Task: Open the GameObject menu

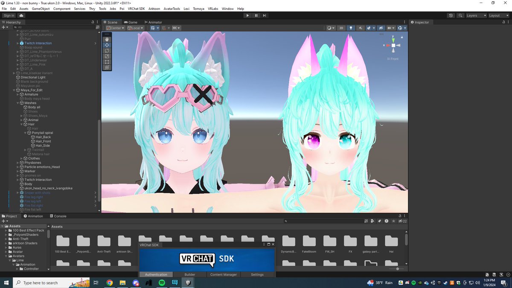Action: pos(41,9)
